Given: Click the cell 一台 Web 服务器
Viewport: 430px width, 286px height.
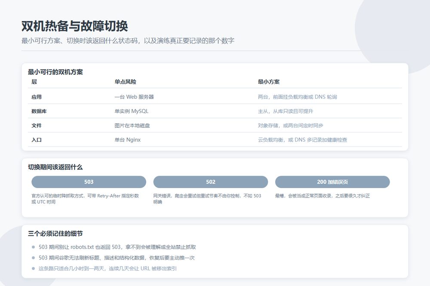Looking at the screenshot, I should point(134,97).
